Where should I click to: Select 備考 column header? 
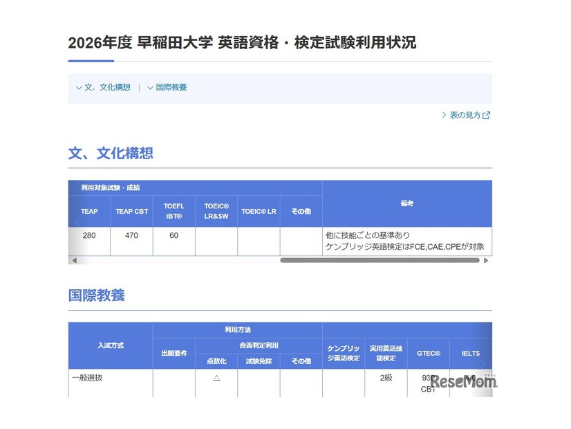[x=407, y=203]
